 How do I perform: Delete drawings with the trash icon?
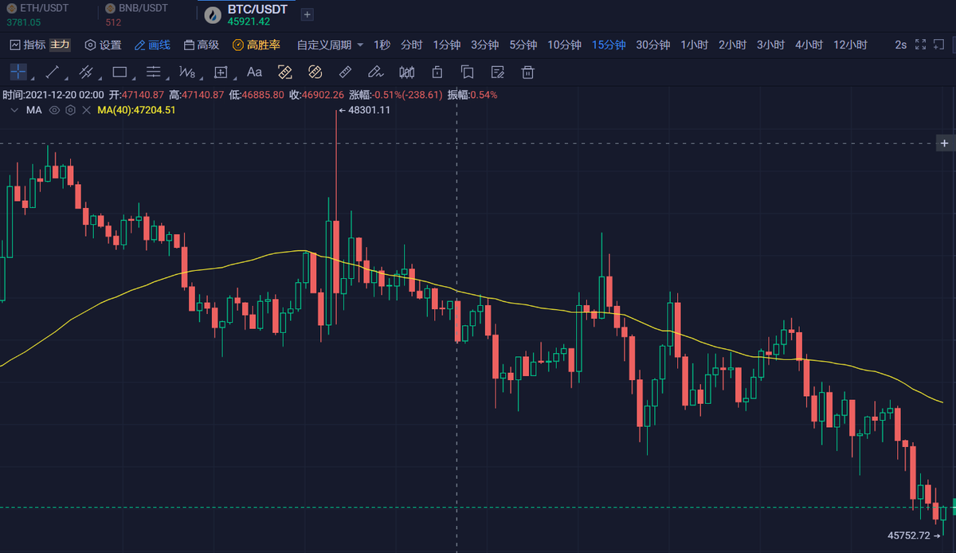tap(527, 73)
